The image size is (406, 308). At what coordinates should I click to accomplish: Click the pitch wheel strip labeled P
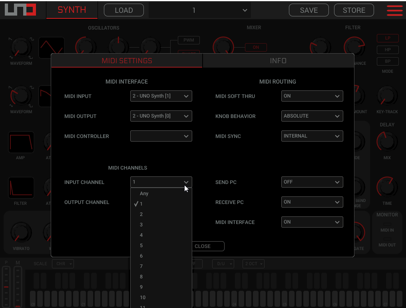tap(6, 287)
